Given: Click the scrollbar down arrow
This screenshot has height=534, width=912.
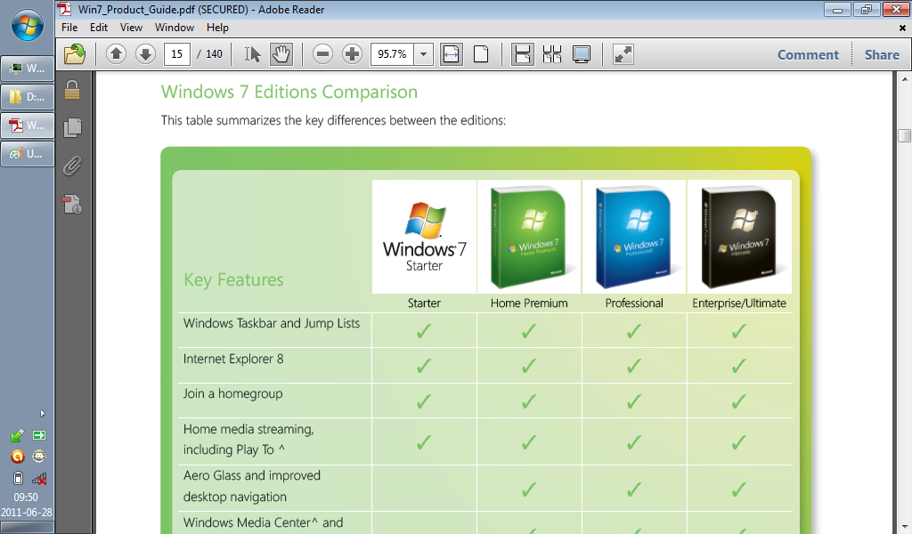Looking at the screenshot, I should [905, 527].
